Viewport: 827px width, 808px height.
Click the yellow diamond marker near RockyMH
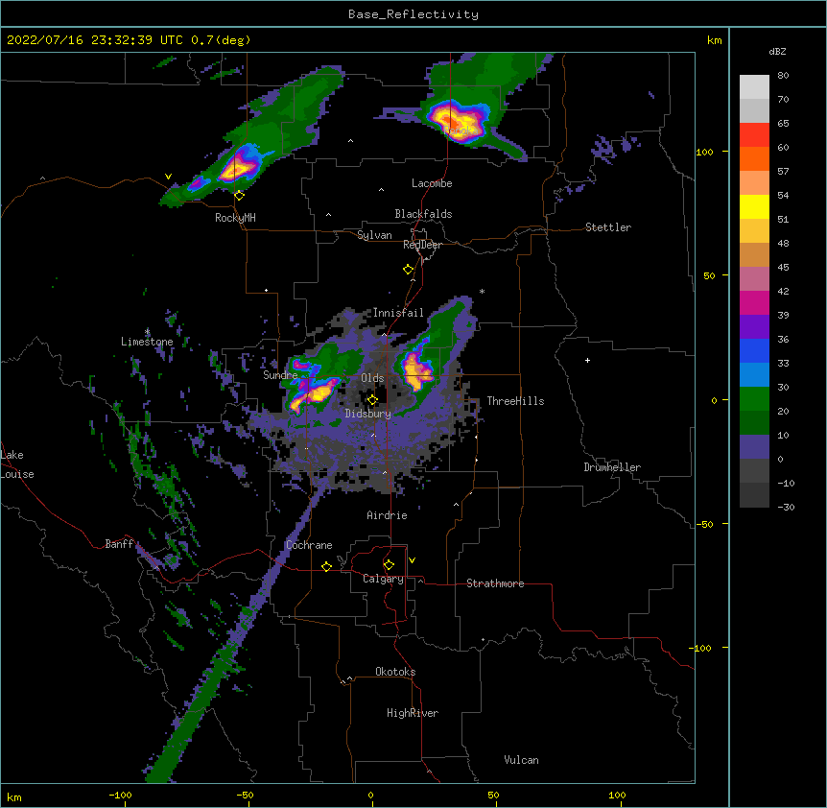point(240,196)
